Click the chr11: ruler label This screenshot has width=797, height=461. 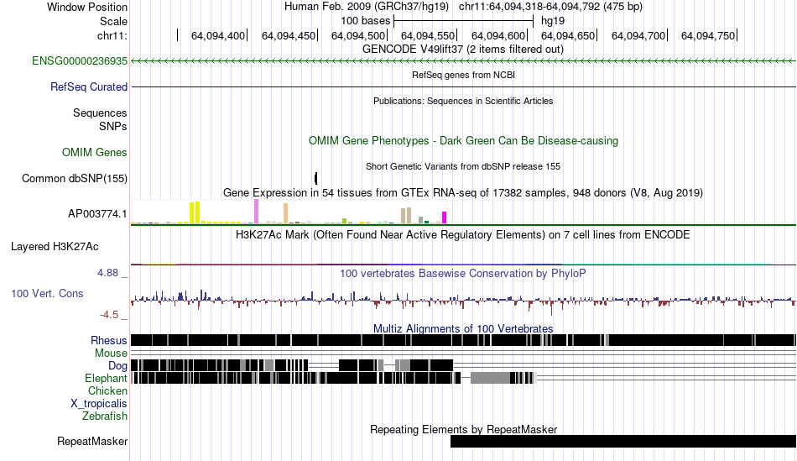112,35
